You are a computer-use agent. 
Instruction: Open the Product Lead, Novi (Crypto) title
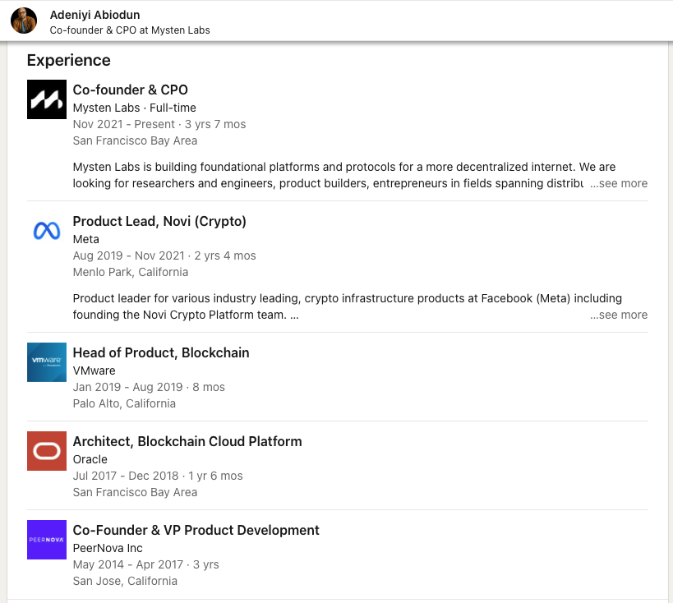click(x=159, y=221)
